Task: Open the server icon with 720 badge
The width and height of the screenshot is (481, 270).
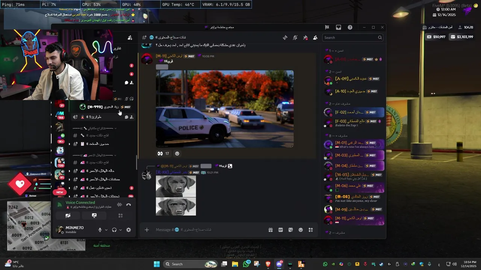Action: point(60,162)
